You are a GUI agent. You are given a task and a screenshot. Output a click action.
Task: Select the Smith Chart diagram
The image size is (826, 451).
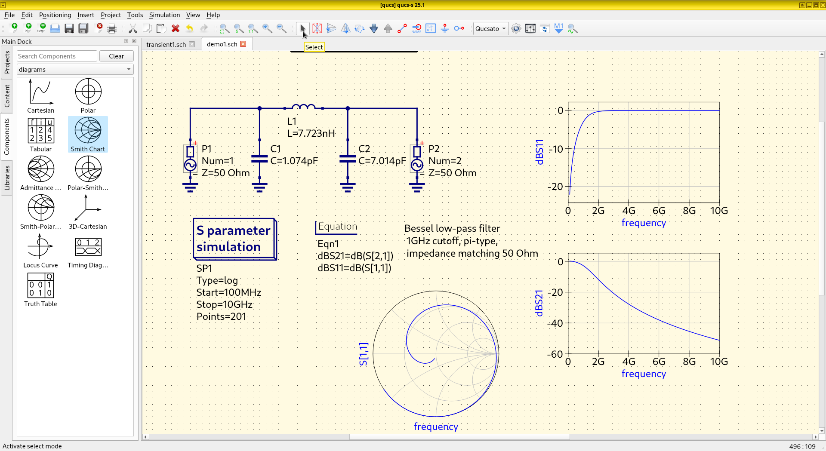(88, 134)
